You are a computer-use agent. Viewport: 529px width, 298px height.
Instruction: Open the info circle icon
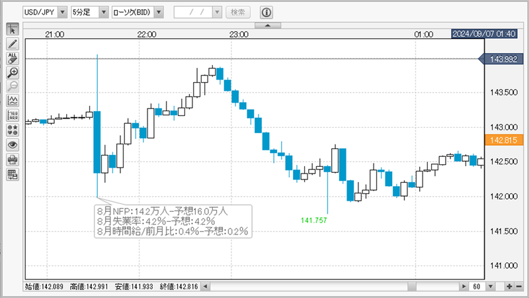[266, 13]
